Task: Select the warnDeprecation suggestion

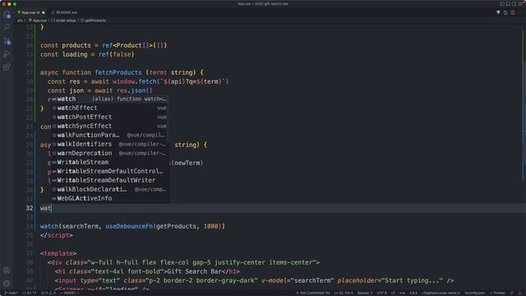Action: click(111, 154)
